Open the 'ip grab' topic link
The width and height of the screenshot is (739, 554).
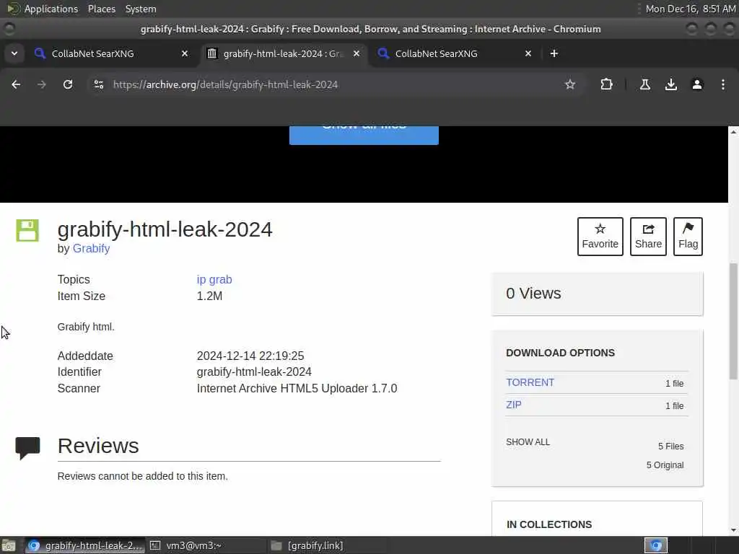click(x=214, y=279)
